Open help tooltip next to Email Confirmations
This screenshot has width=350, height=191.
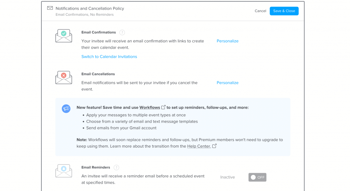pyautogui.click(x=122, y=33)
